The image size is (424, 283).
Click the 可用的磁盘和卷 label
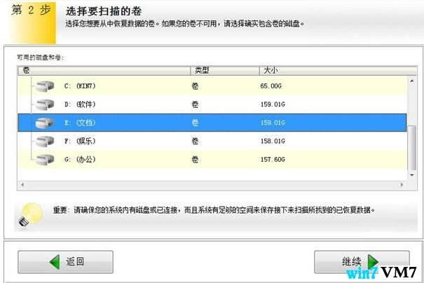coord(40,57)
